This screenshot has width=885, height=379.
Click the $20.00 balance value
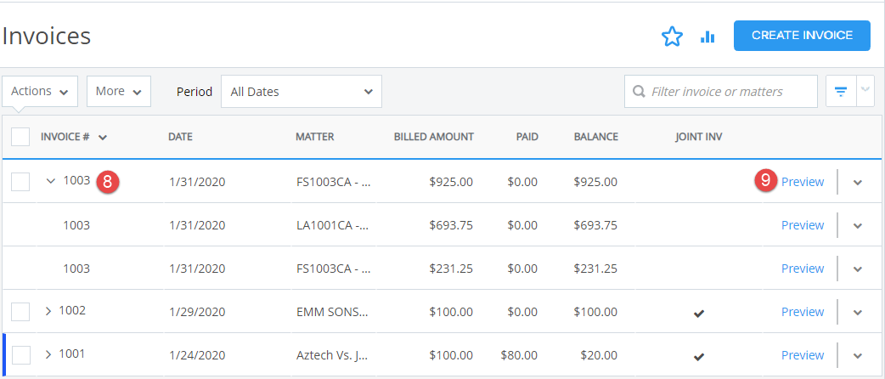(598, 355)
